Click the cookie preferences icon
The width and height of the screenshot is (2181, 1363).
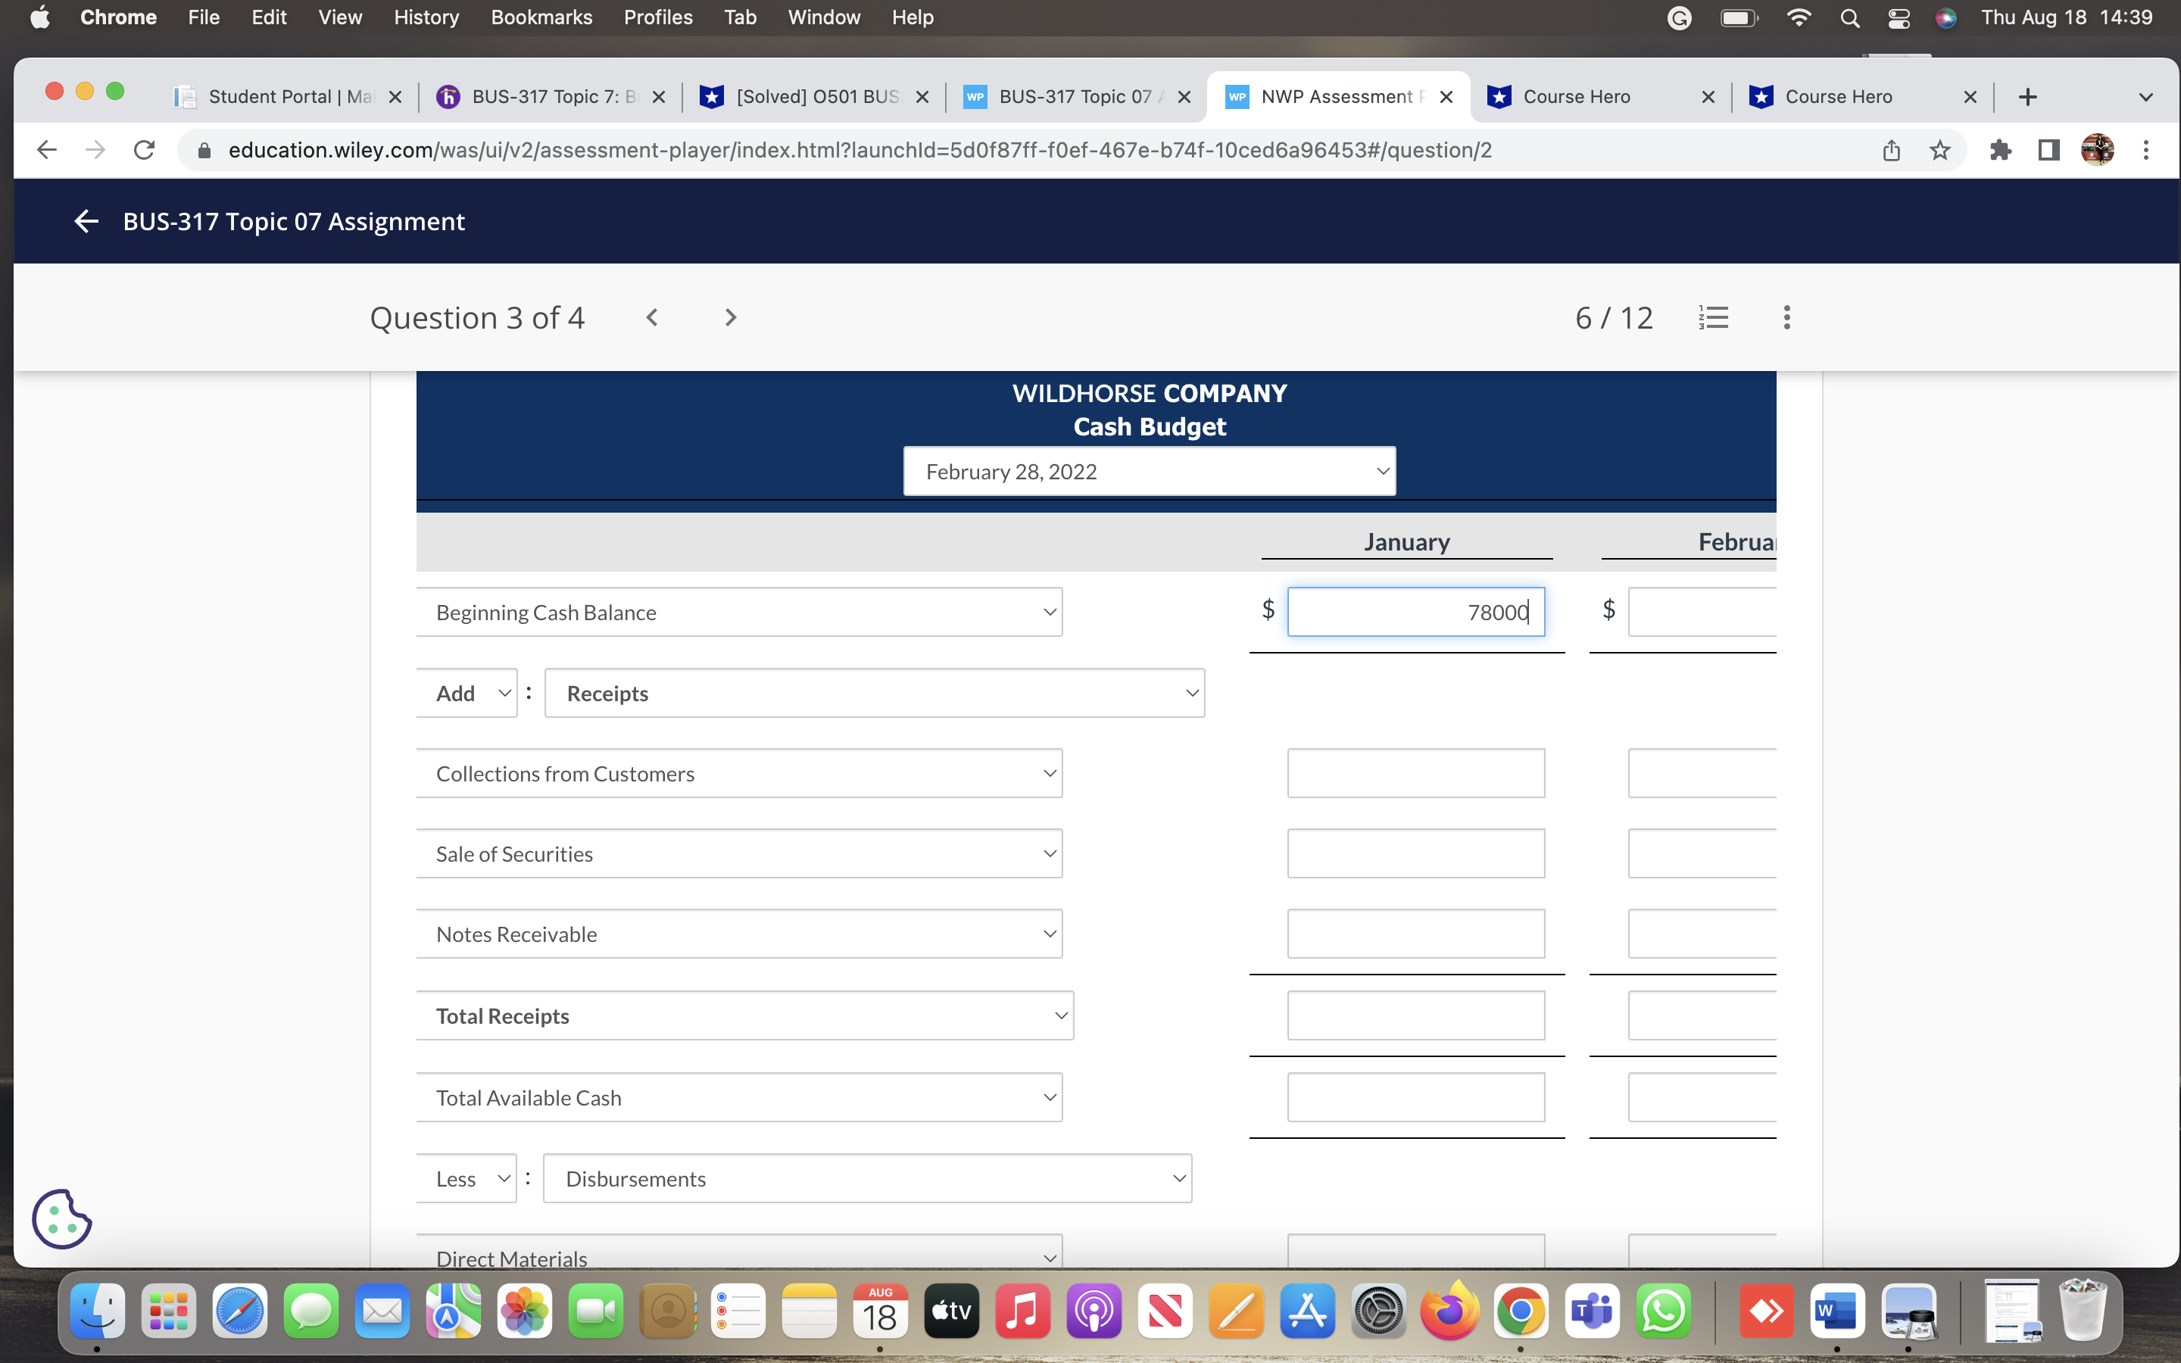(x=61, y=1219)
